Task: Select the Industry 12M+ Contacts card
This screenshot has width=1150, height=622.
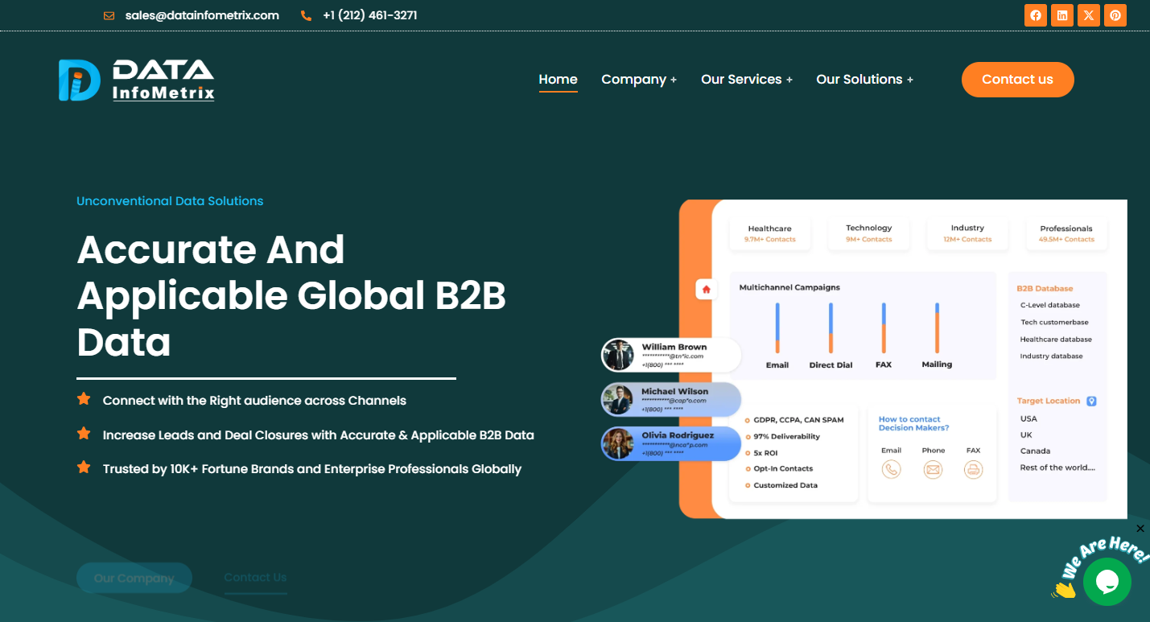Action: (x=967, y=233)
